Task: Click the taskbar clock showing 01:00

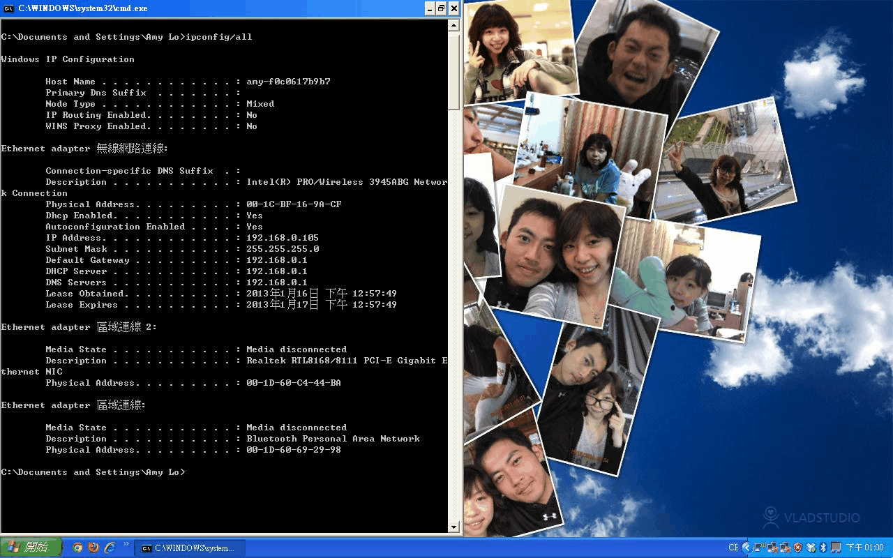Action: (864, 548)
